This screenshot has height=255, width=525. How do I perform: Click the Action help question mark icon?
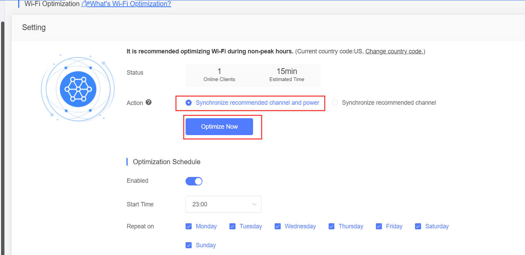coord(148,102)
